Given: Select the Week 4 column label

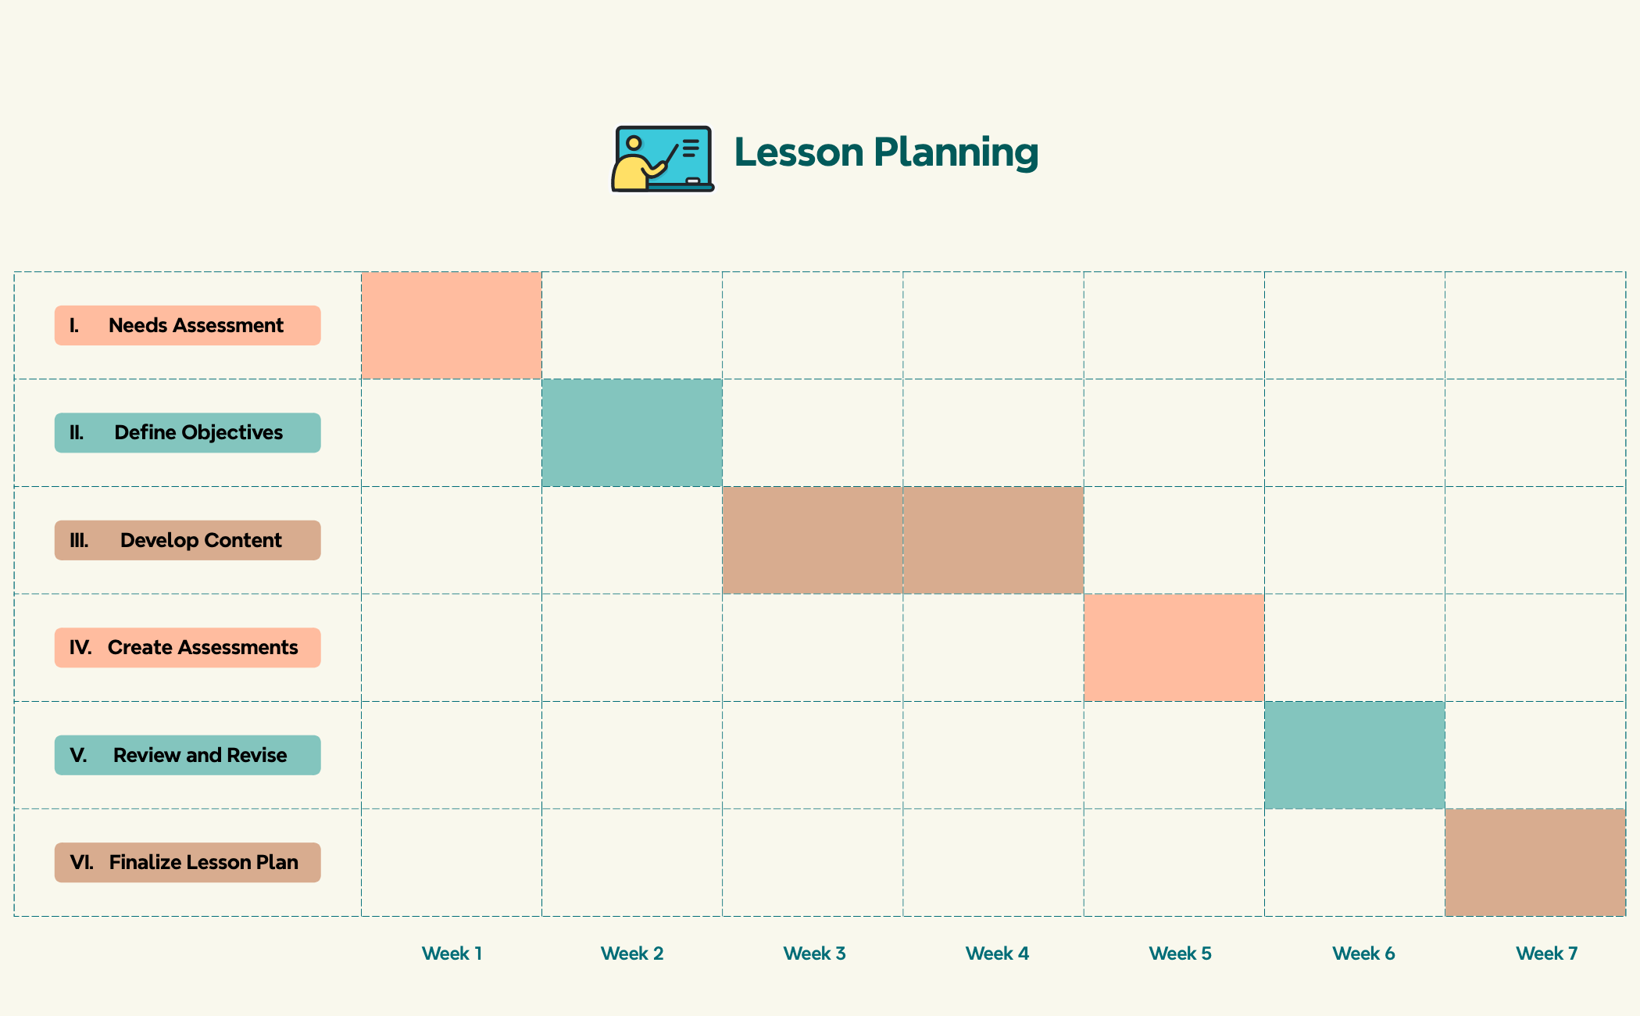Looking at the screenshot, I should [997, 953].
